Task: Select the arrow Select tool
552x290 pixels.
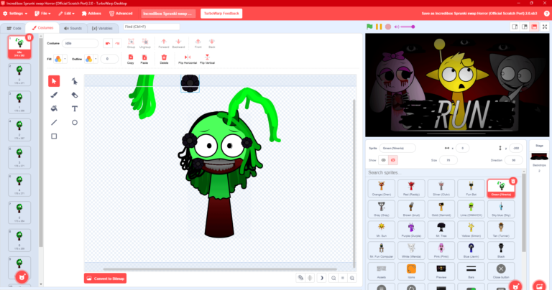Action: [54, 81]
